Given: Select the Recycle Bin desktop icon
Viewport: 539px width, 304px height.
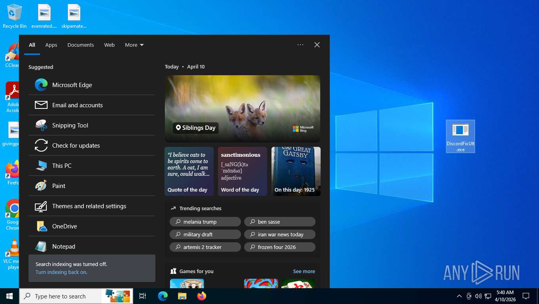Looking at the screenshot, I should point(15,16).
